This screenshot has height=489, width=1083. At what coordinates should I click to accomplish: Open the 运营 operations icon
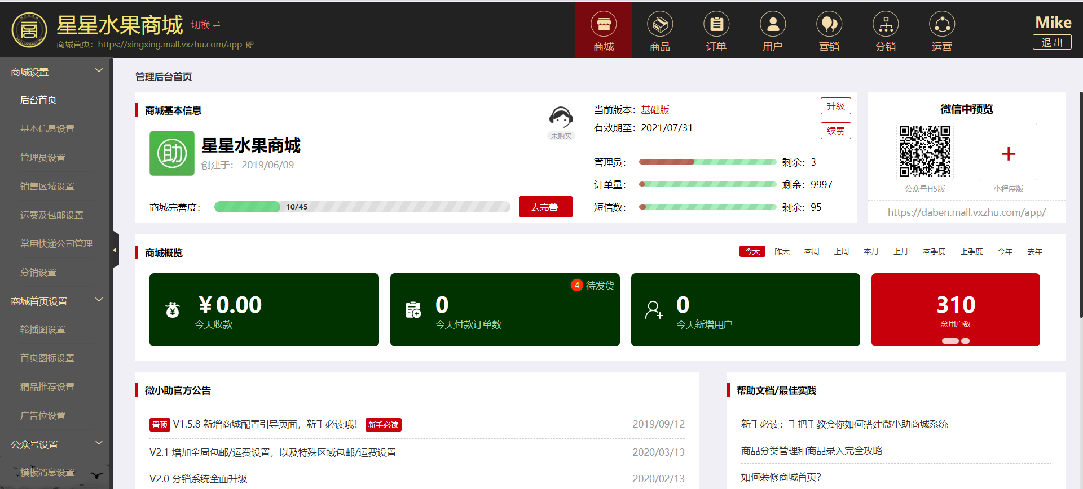coord(941,25)
